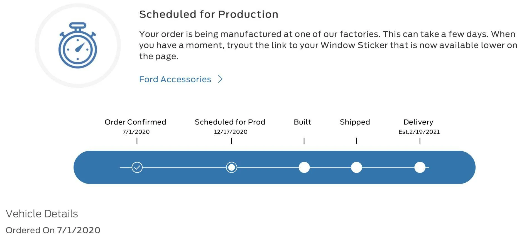
Task: Click the Shipped step circle
Action: click(356, 167)
